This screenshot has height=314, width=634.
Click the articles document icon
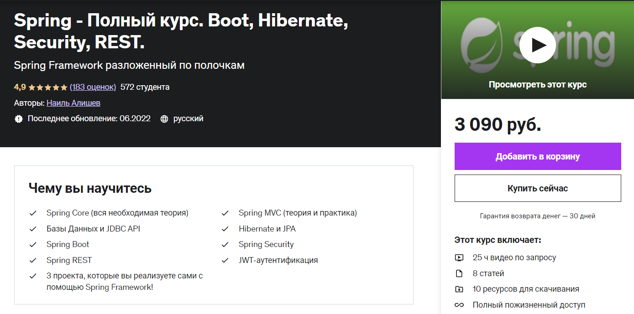[459, 274]
